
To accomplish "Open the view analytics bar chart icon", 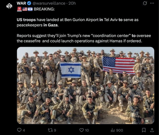I will click(x=112, y=130).
